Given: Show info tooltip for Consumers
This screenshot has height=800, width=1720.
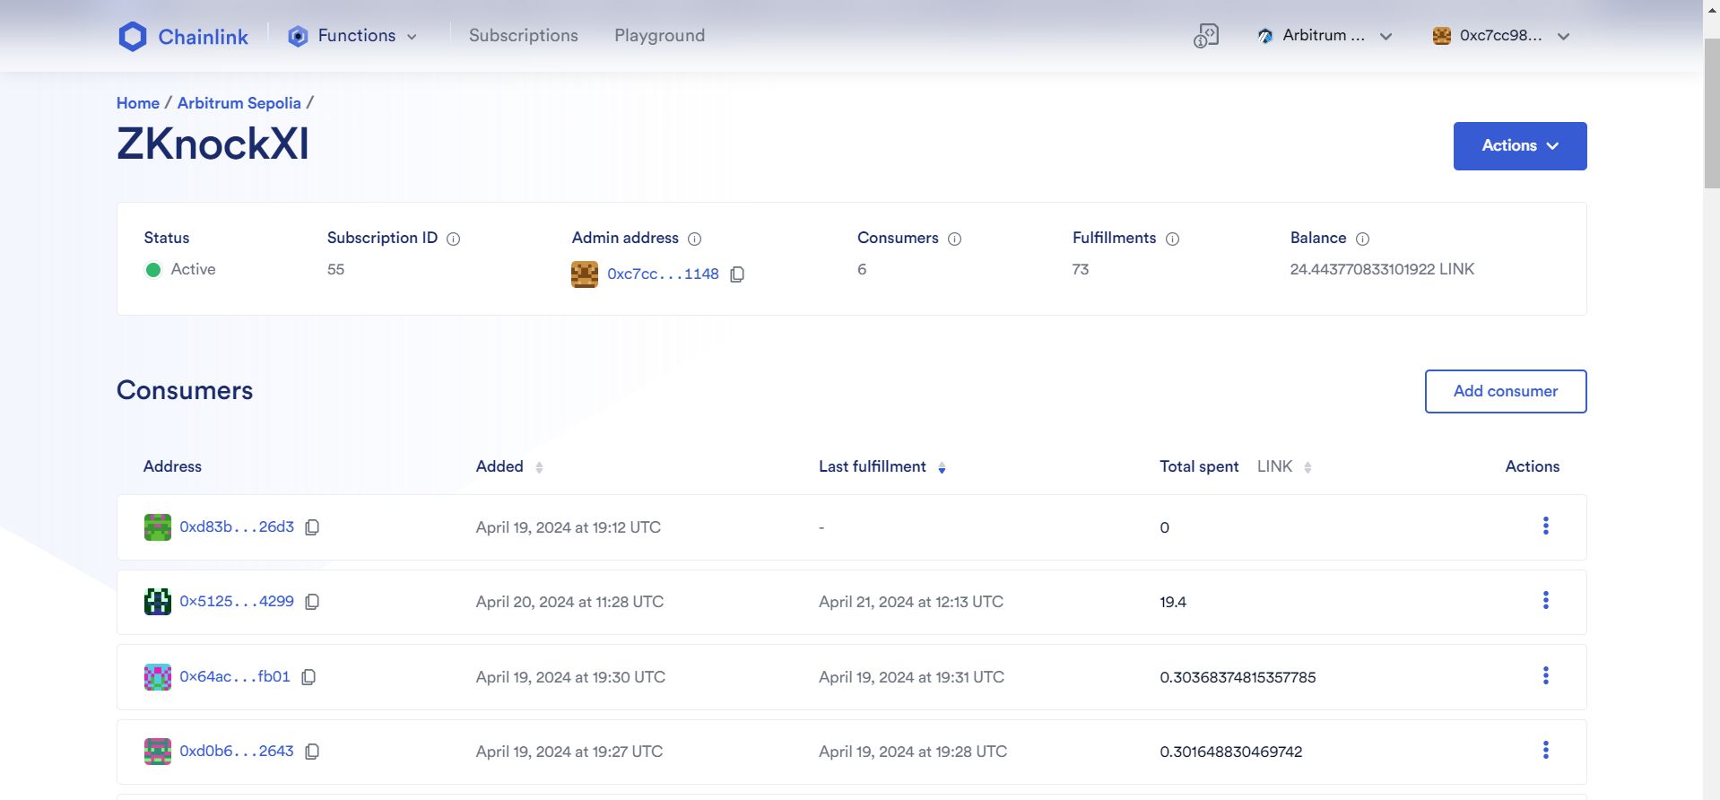Looking at the screenshot, I should pos(954,239).
